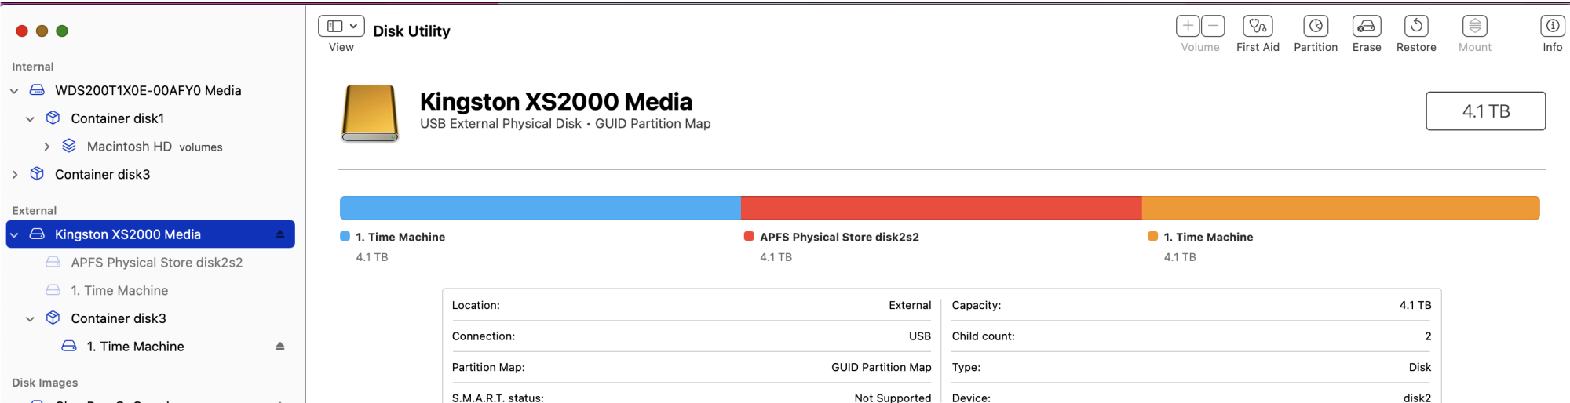Open the View sidebar options button
Viewport: 1570px width, 403px height.
click(x=341, y=26)
